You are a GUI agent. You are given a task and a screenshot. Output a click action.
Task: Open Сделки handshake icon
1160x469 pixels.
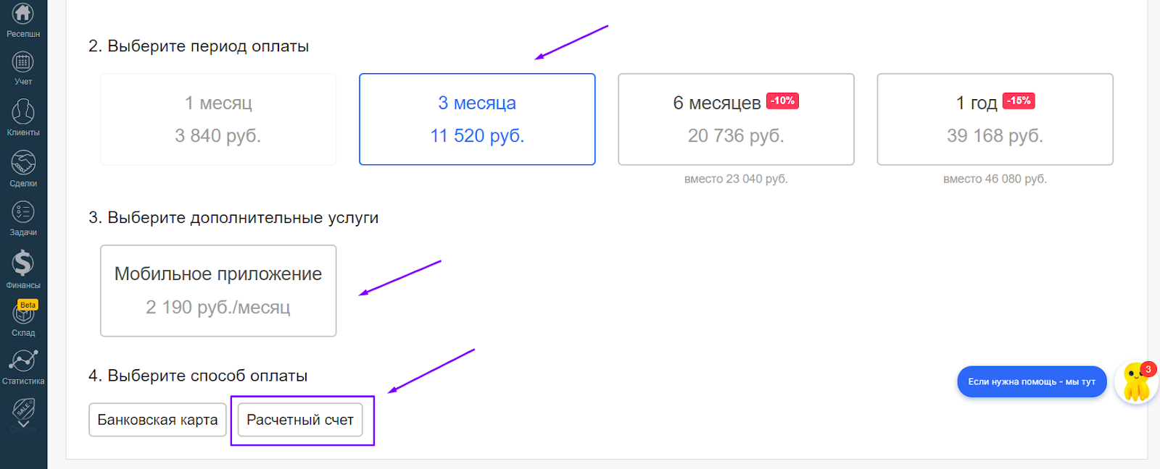[23, 163]
